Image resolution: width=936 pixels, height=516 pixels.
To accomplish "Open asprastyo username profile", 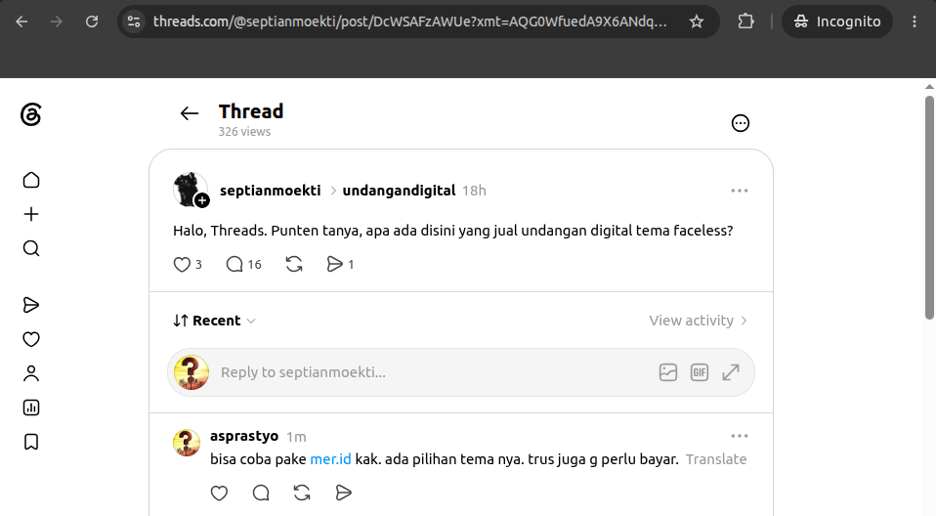I will pyautogui.click(x=244, y=436).
